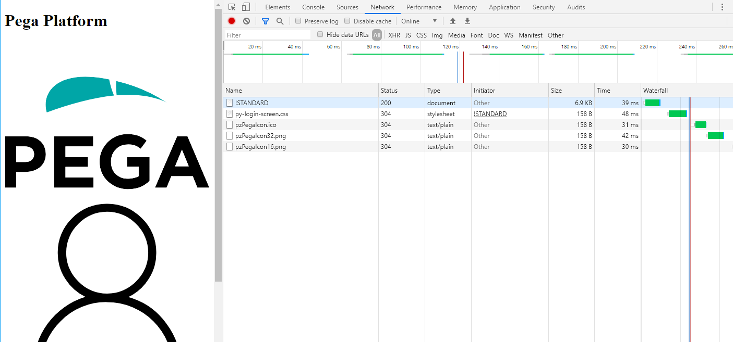Click the file icon beside pzPegaIcon32.png
Viewport: 733px width, 342px height.
click(229, 136)
